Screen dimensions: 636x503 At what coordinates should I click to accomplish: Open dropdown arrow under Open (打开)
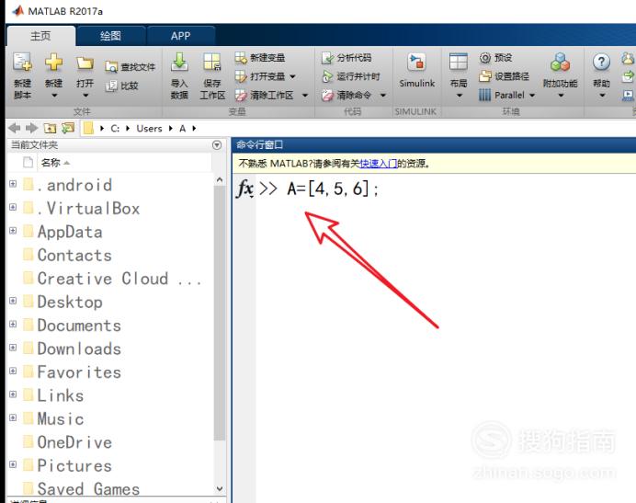pos(85,96)
